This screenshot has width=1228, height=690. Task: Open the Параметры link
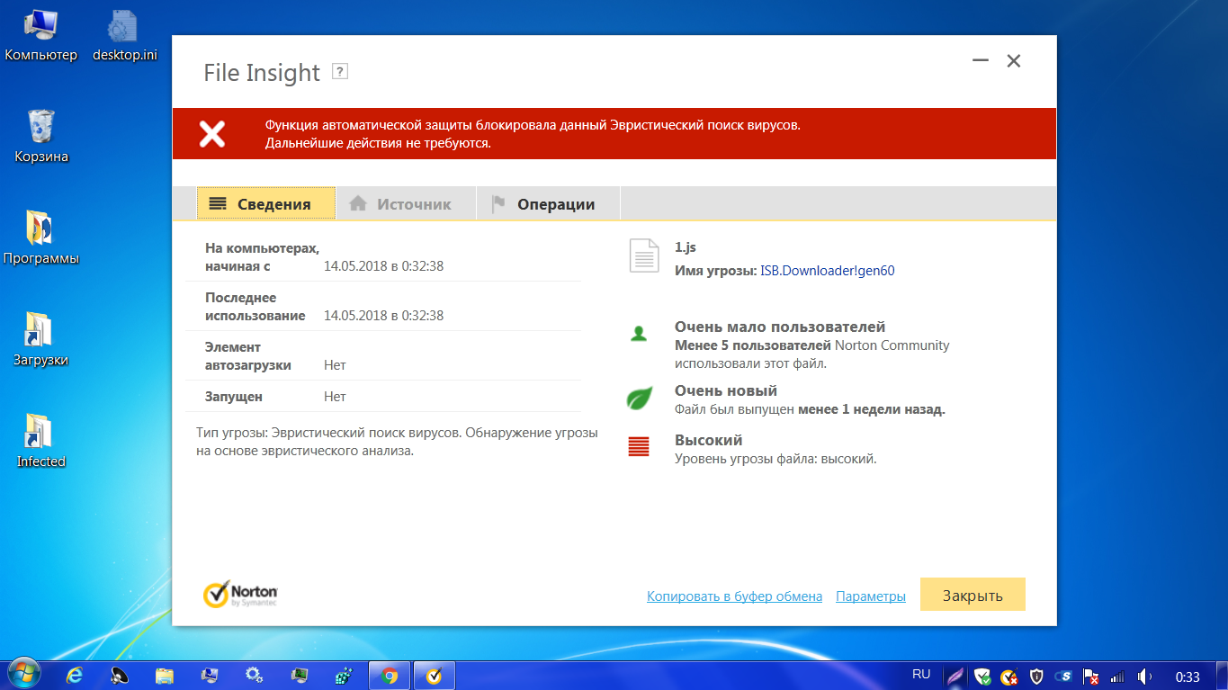pyautogui.click(x=871, y=596)
